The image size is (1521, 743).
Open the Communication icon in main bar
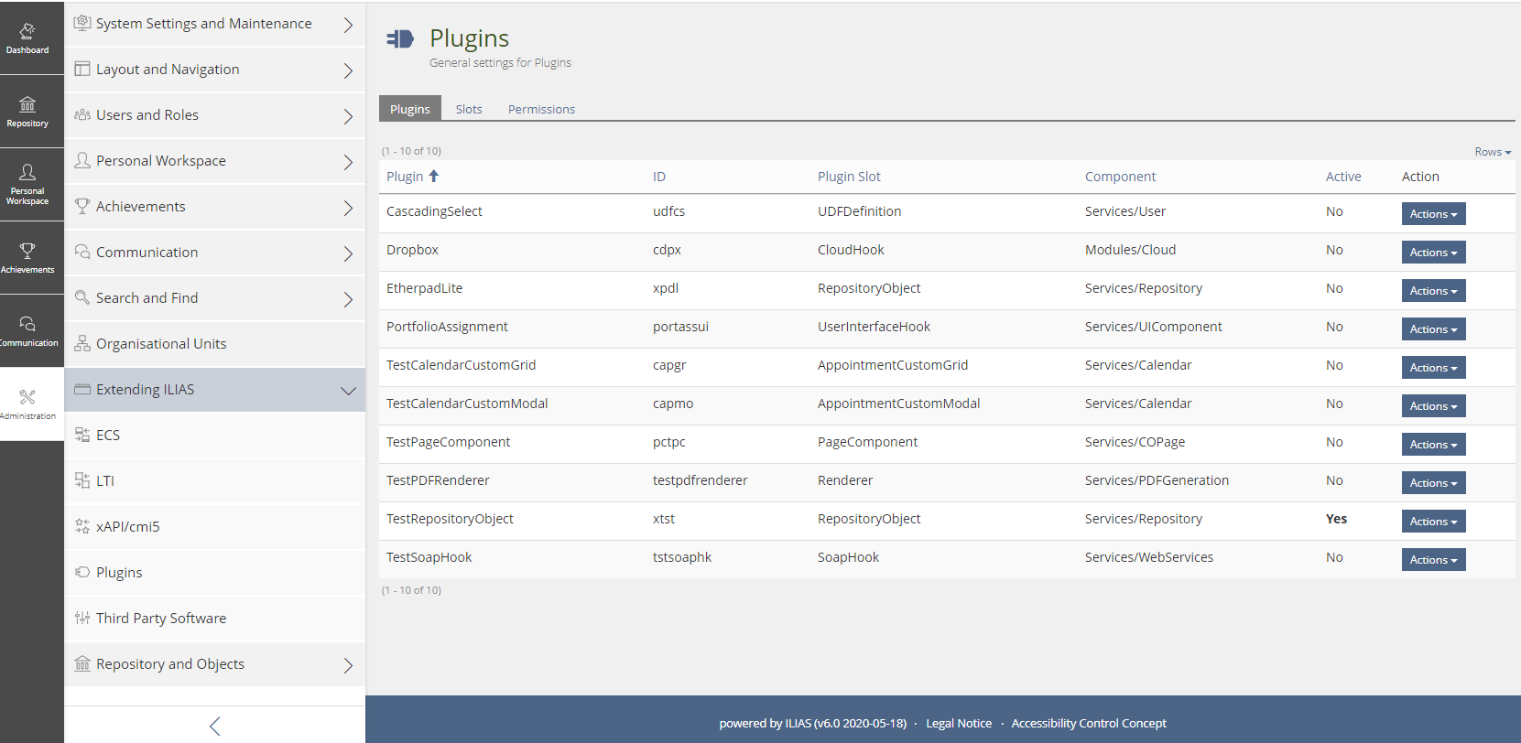click(27, 330)
